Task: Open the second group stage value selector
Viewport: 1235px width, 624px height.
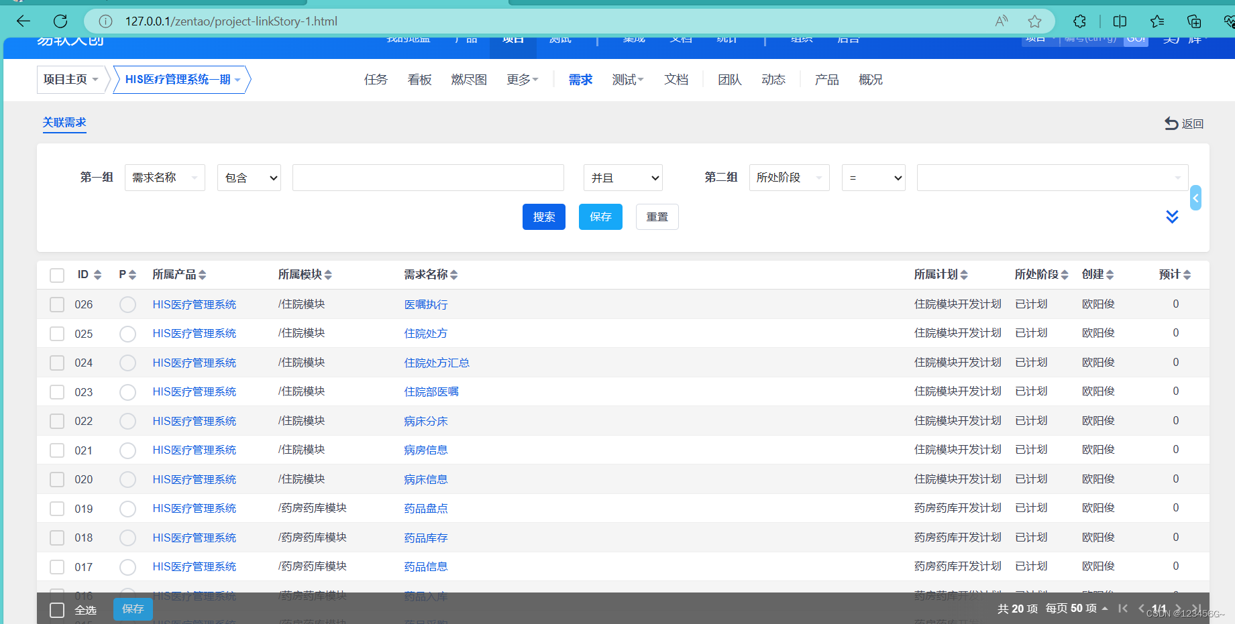Action: [1053, 178]
